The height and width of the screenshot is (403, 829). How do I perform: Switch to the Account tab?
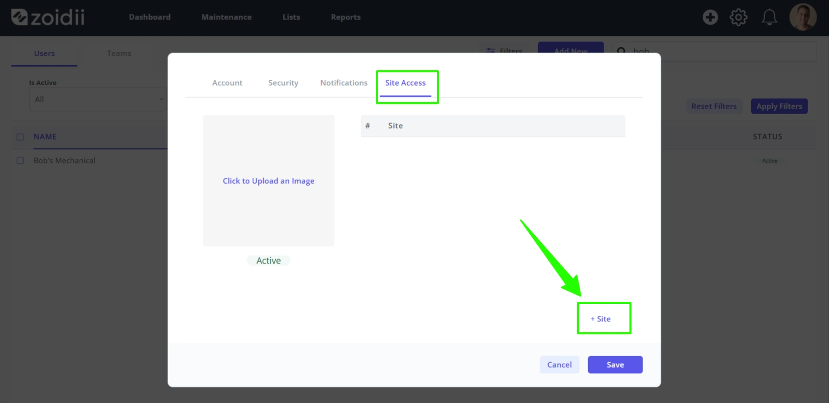click(227, 83)
